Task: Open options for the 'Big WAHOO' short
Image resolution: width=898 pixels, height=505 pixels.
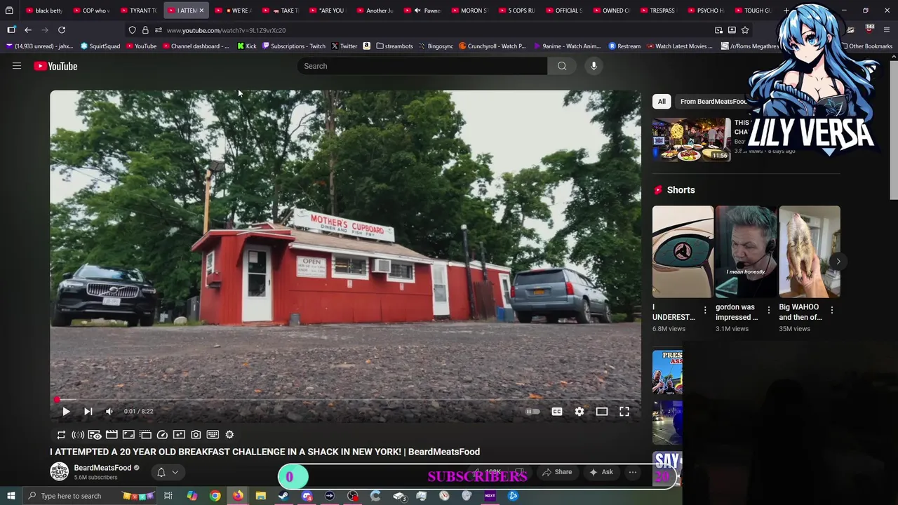Action: pos(832,310)
